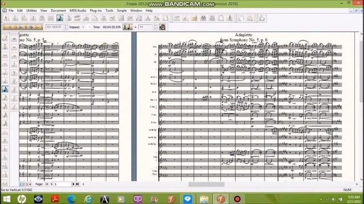
Task: Select the Page Layout tool
Action: [x=166, y=18]
